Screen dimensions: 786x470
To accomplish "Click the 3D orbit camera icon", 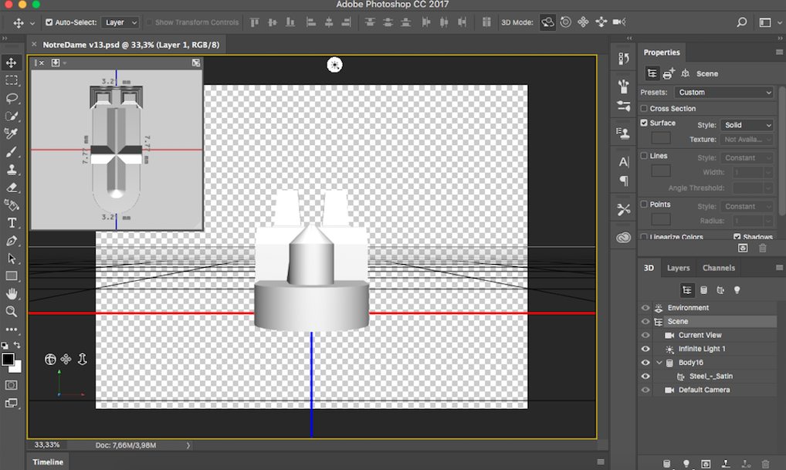I will [x=547, y=22].
